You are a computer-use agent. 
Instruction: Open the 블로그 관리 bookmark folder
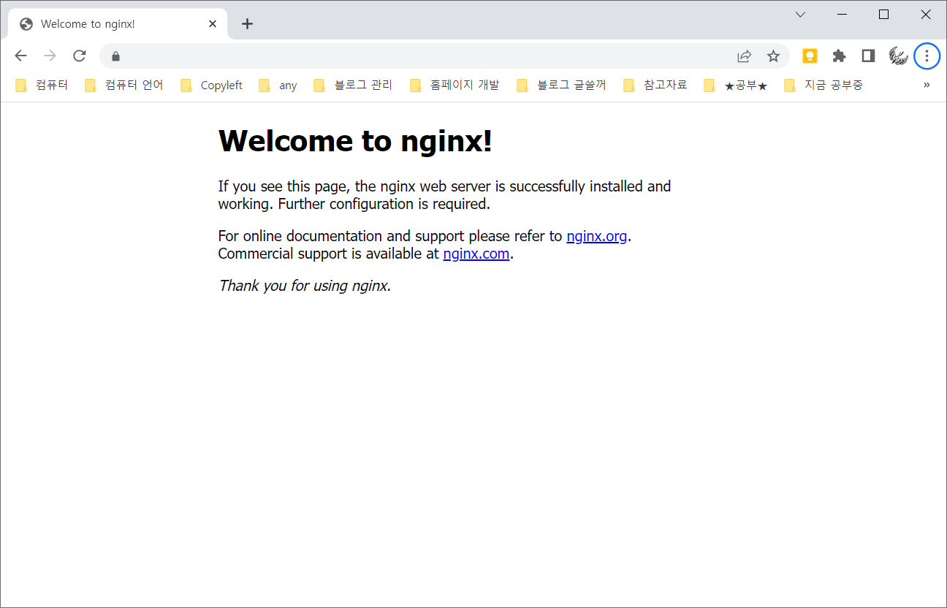tap(354, 85)
